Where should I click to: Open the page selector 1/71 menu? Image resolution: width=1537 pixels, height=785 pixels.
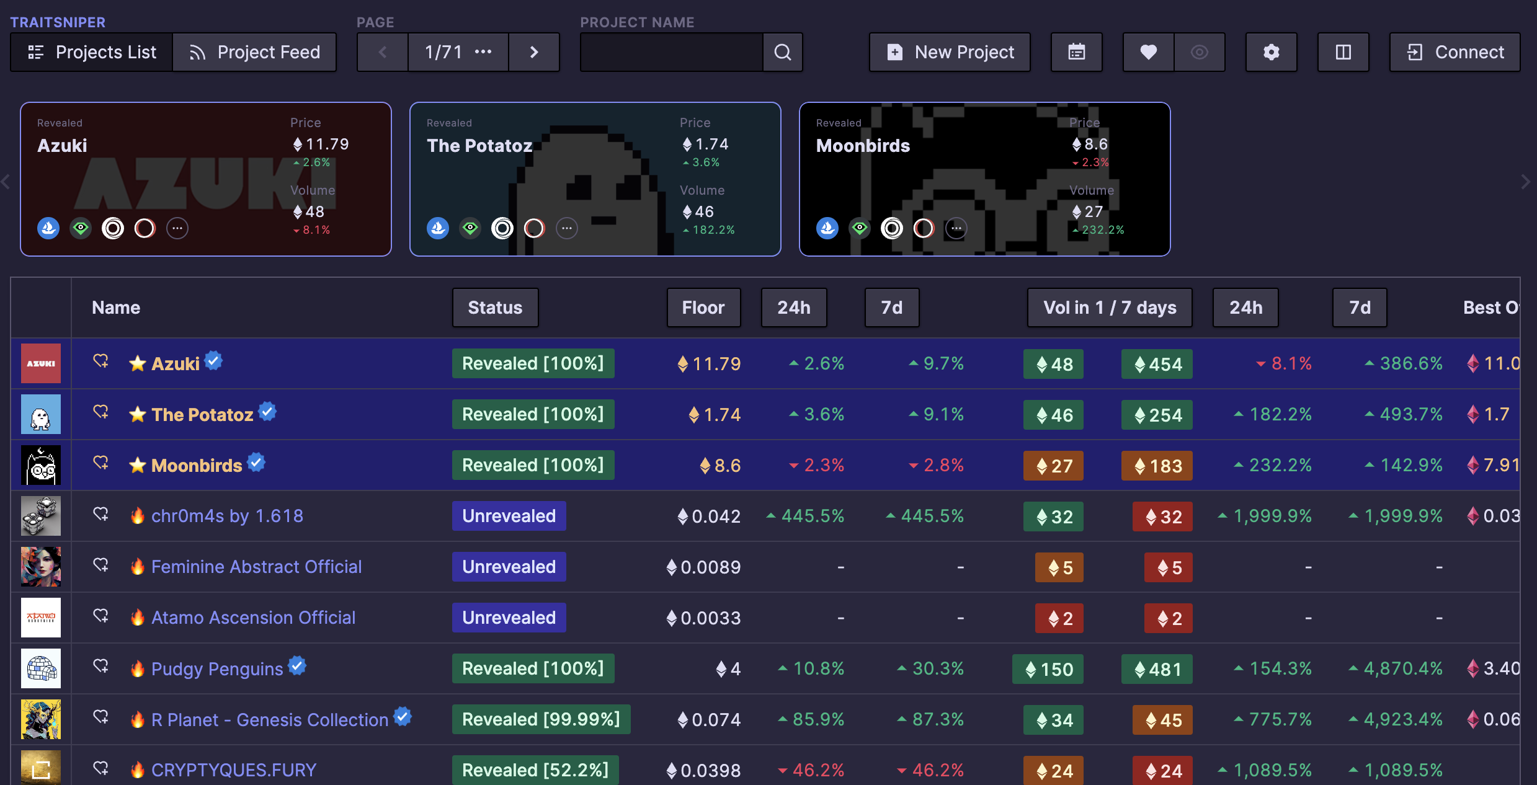(x=458, y=52)
